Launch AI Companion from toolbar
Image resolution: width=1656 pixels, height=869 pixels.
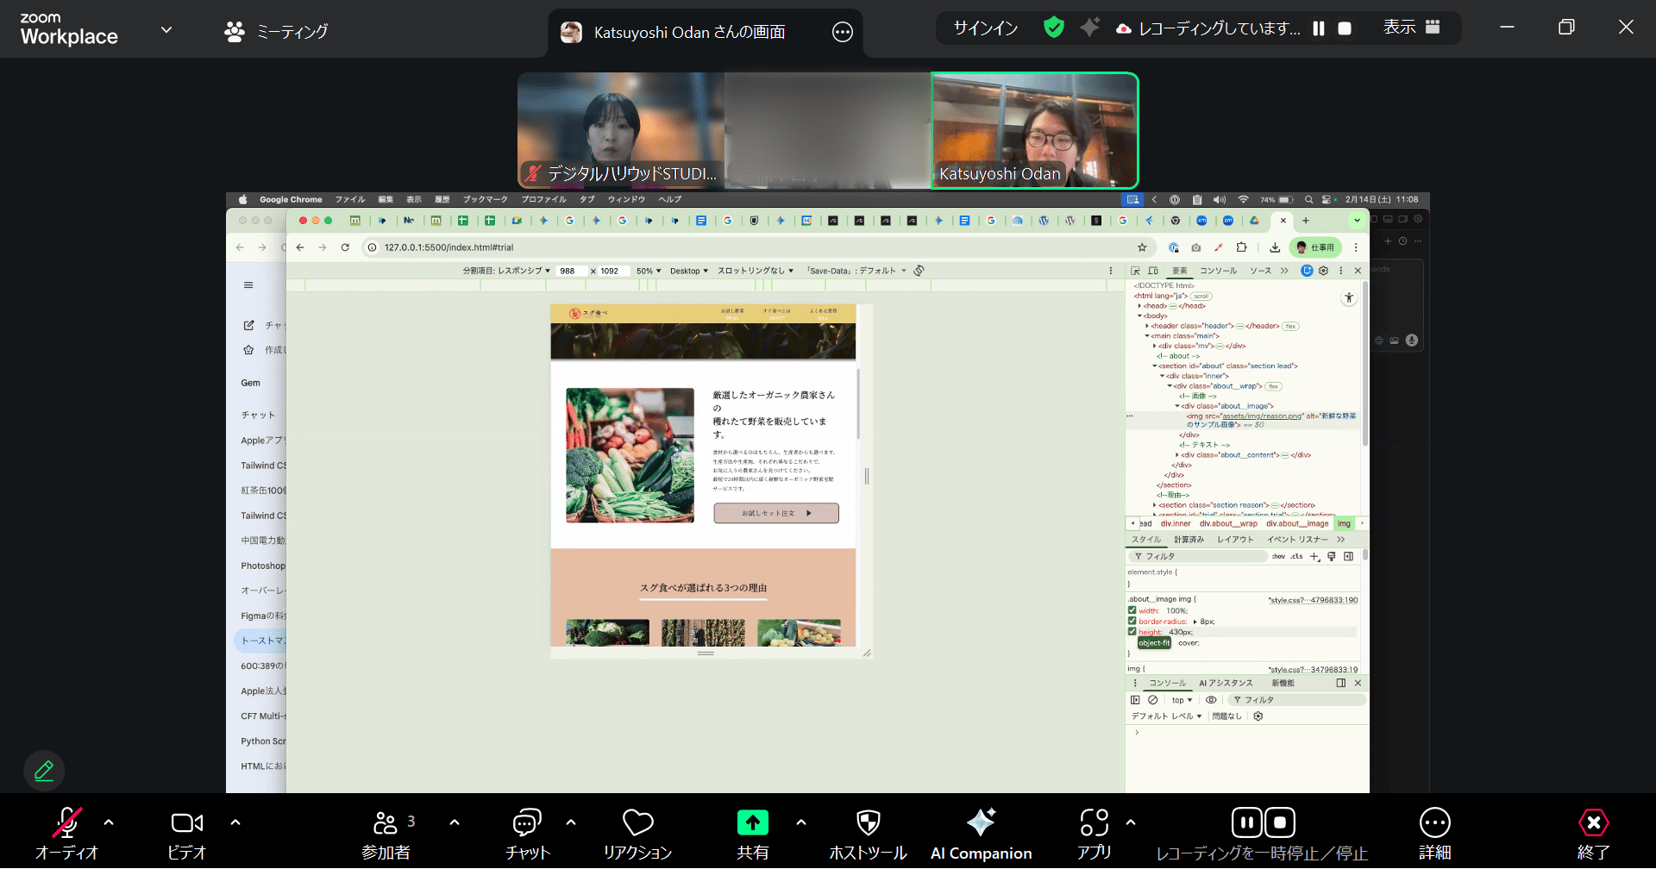(x=981, y=823)
